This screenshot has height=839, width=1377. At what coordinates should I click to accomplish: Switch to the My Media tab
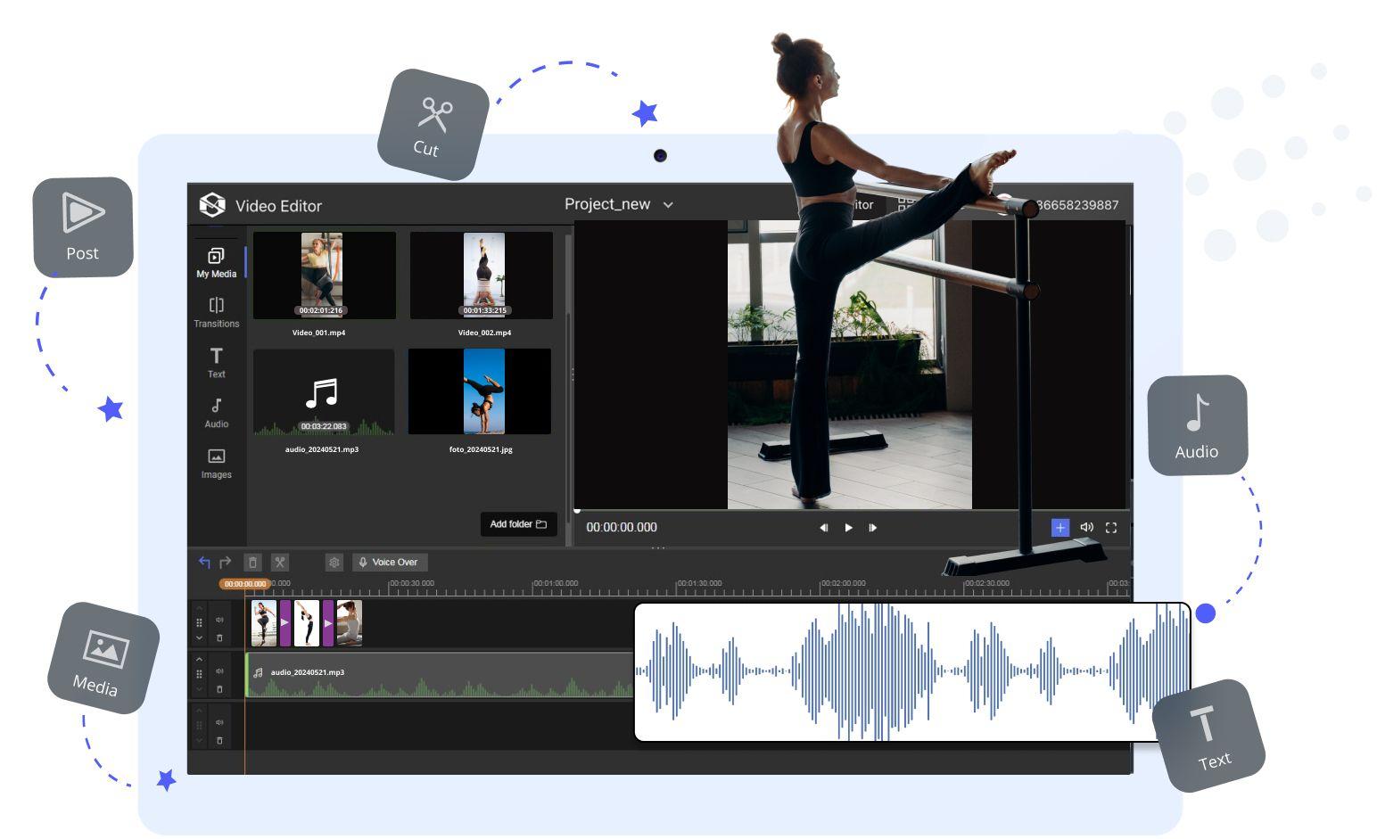[x=216, y=263]
